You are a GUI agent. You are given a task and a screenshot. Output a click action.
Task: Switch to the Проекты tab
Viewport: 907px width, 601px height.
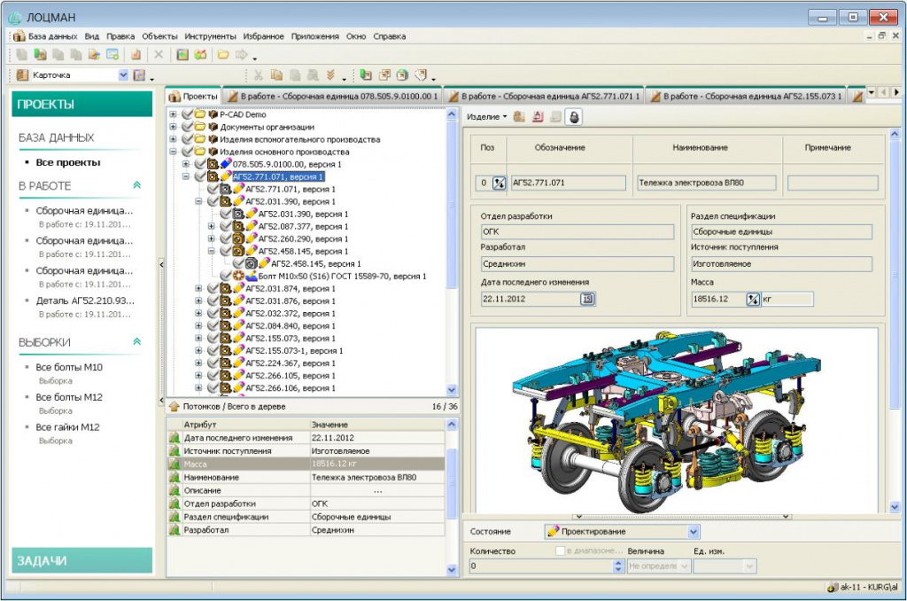click(194, 96)
